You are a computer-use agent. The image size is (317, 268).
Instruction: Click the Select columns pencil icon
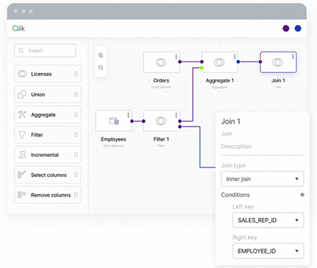tap(22, 175)
